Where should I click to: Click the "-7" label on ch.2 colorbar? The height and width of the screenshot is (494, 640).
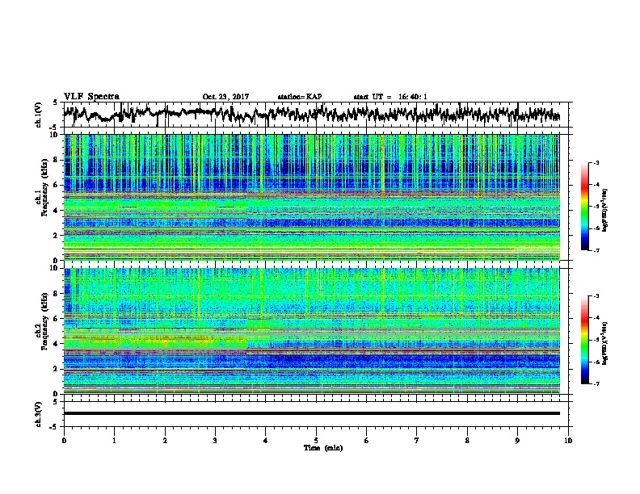(596, 383)
